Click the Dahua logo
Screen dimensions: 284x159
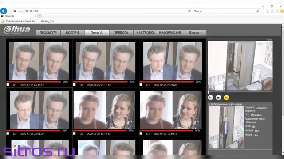point(17,30)
